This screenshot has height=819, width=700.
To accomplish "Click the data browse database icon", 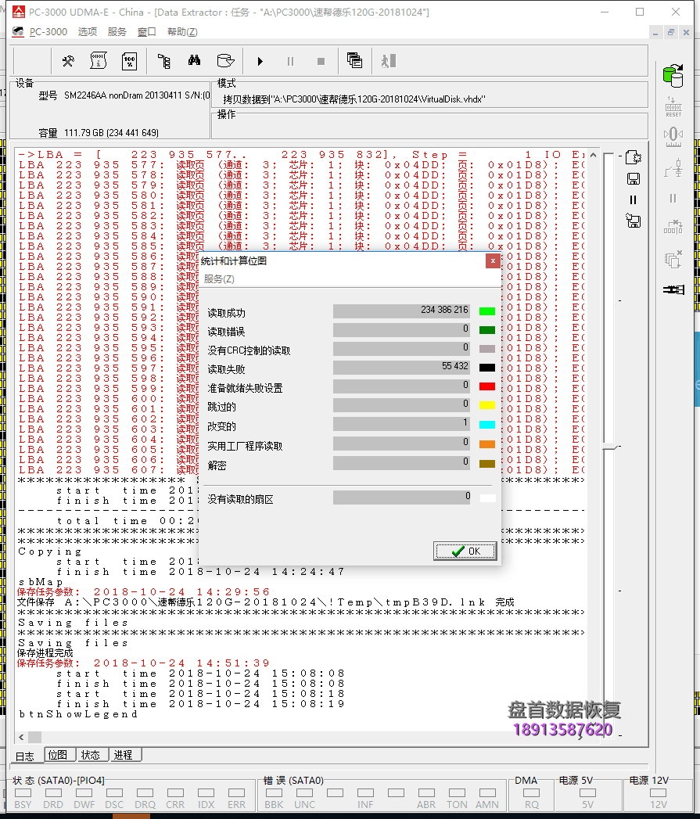I will (x=224, y=60).
